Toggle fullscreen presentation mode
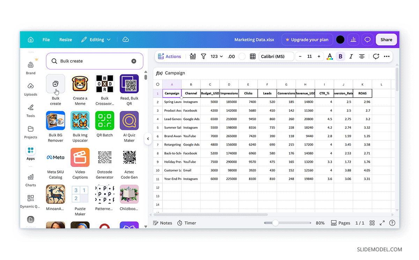The image size is (419, 260). coord(382,223)
